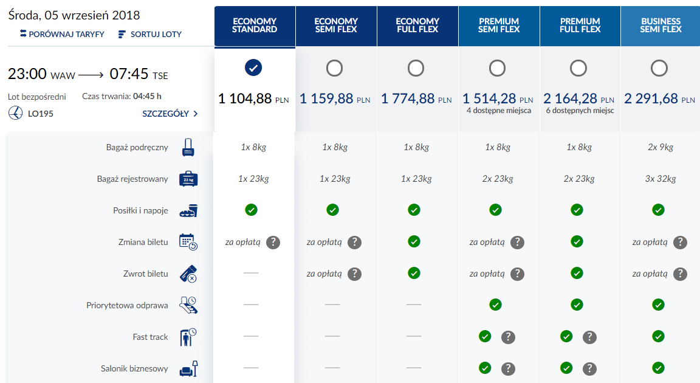
Task: Click the priority check-in icon
Action: (188, 305)
